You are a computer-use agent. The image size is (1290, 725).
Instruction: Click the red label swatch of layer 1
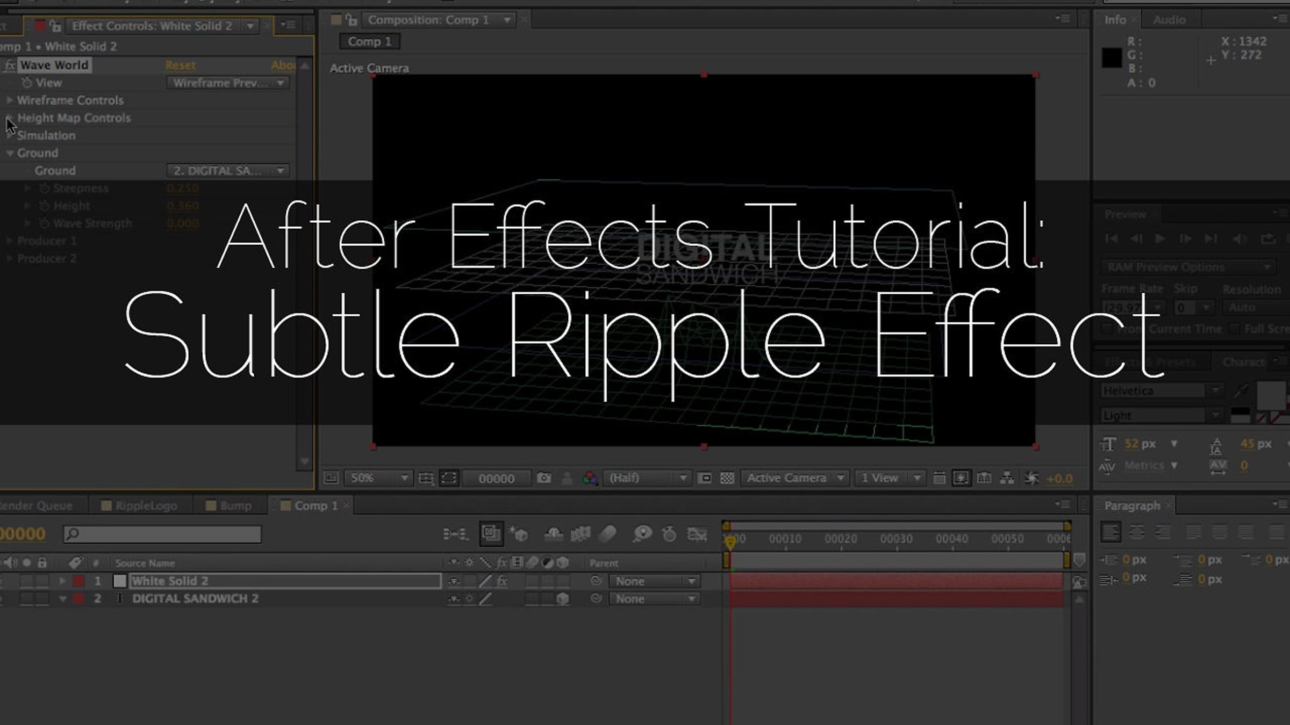[79, 581]
